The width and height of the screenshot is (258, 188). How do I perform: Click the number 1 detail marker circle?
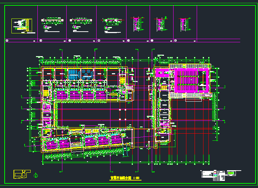pos(7,41)
